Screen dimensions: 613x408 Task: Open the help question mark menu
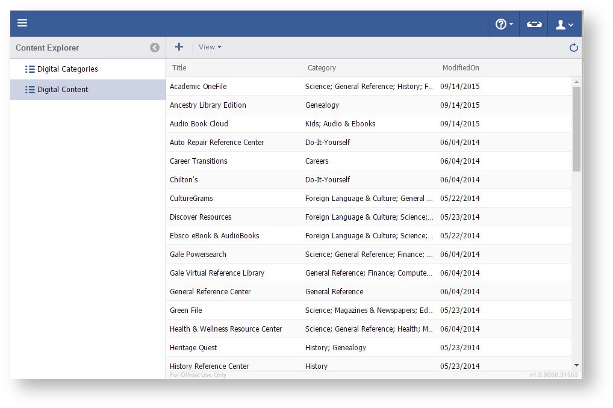(x=503, y=24)
